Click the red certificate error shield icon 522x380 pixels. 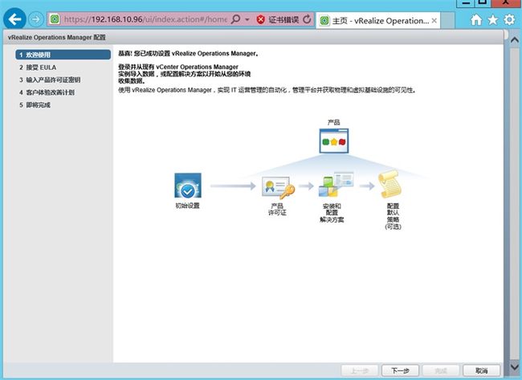[x=261, y=19]
